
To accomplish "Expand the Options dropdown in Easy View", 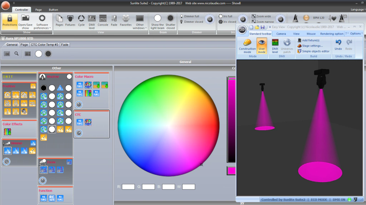I will [356, 33].
